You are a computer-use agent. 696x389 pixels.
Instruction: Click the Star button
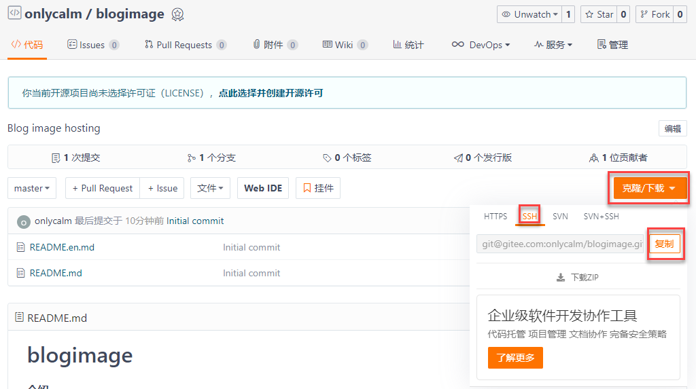(599, 15)
